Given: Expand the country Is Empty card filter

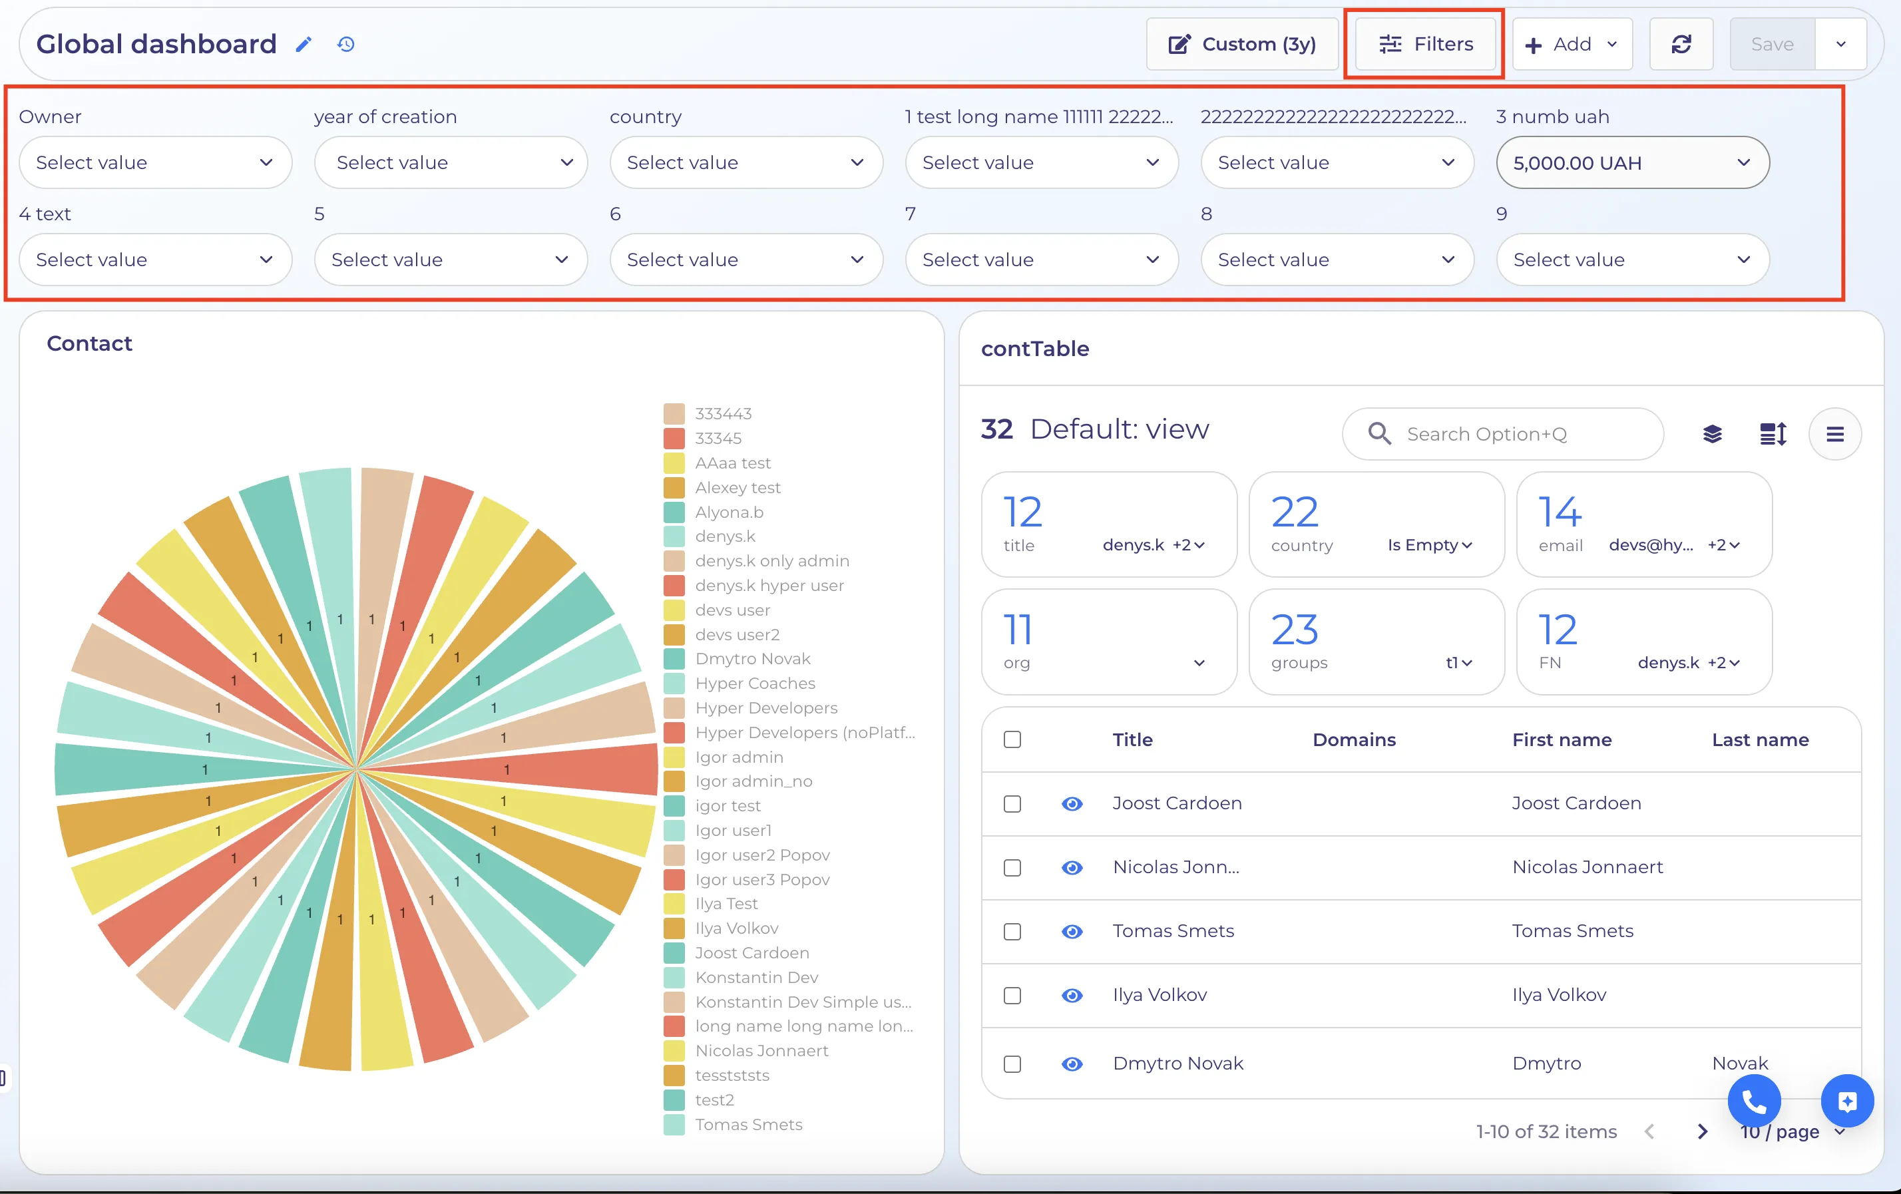Looking at the screenshot, I should point(1430,545).
